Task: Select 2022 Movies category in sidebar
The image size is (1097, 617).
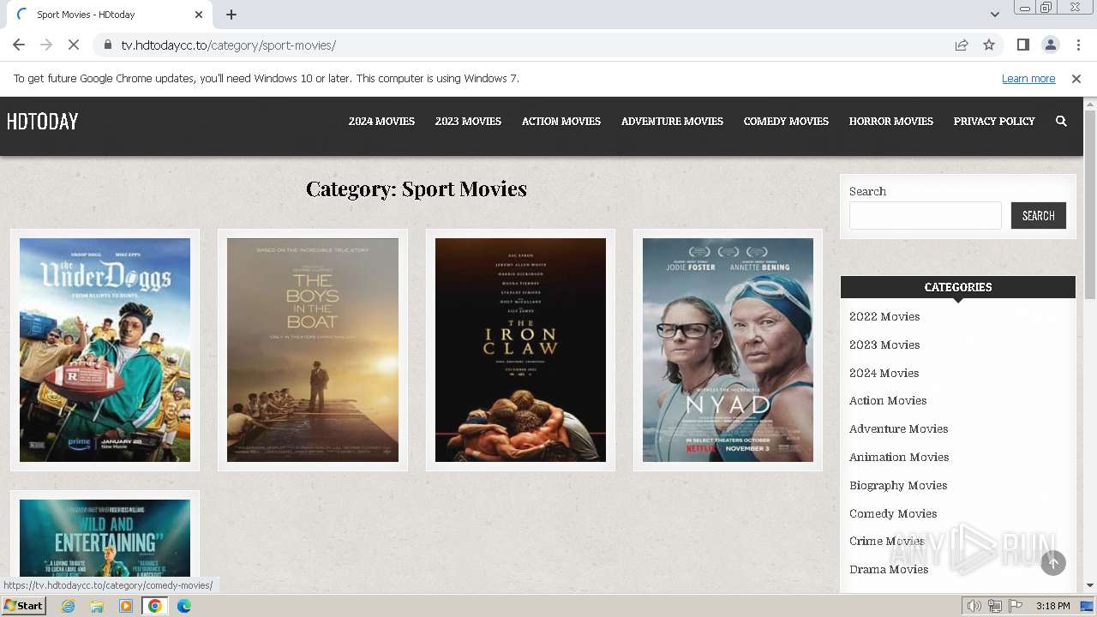Action: click(x=884, y=316)
